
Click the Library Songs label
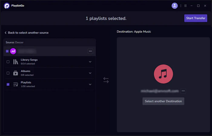click(x=29, y=60)
